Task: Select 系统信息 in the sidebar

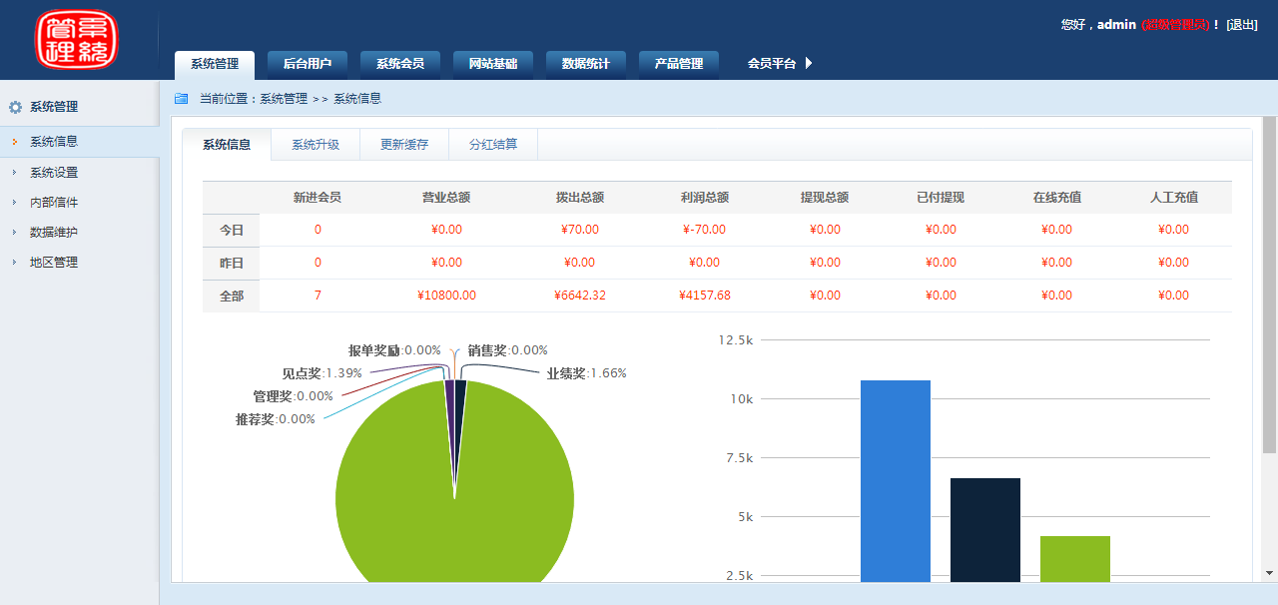Action: (x=54, y=142)
